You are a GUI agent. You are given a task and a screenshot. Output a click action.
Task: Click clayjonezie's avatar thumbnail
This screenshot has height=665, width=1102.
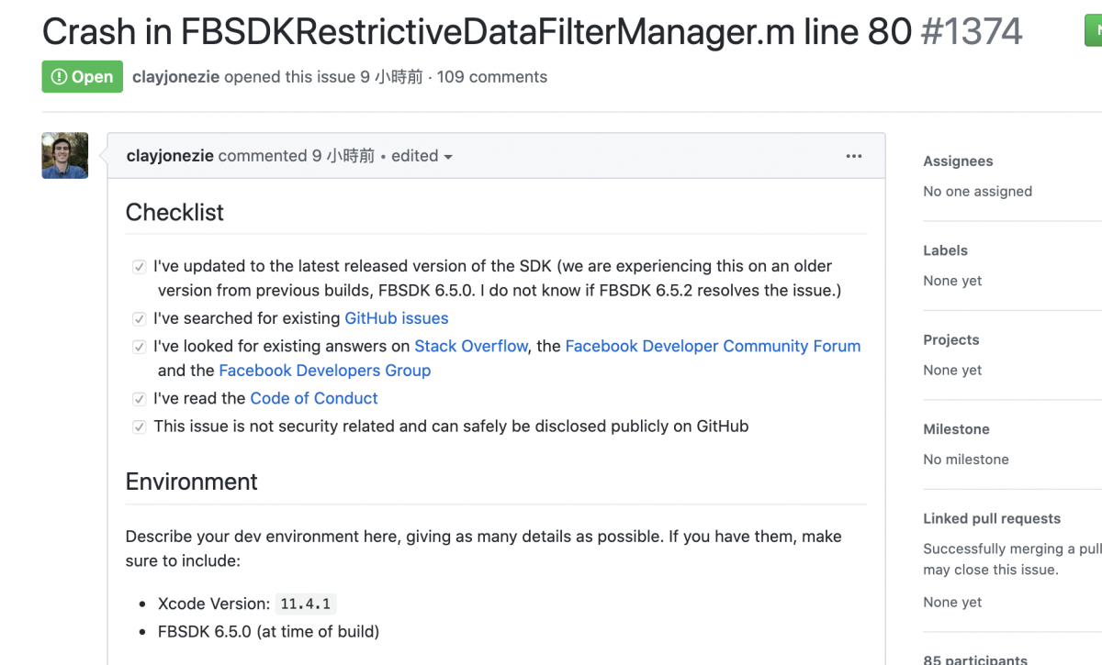65,155
